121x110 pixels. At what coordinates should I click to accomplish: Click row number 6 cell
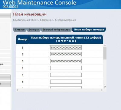tap(22, 82)
